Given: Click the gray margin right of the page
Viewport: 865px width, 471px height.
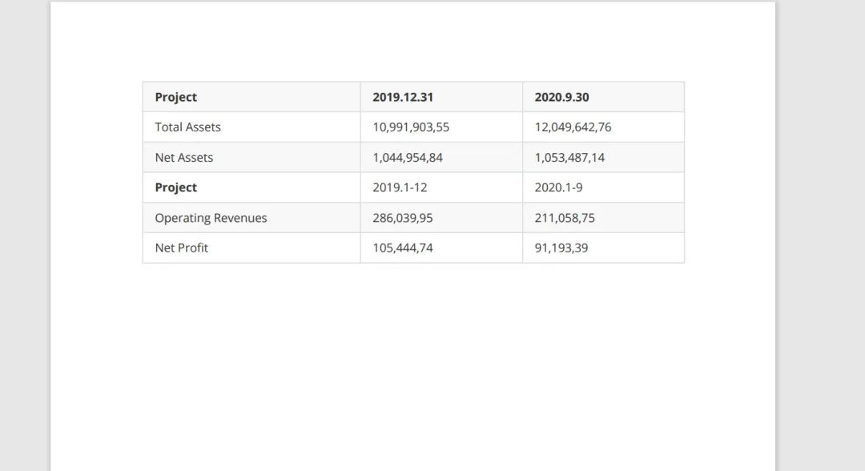Looking at the screenshot, I should click(x=821, y=240).
